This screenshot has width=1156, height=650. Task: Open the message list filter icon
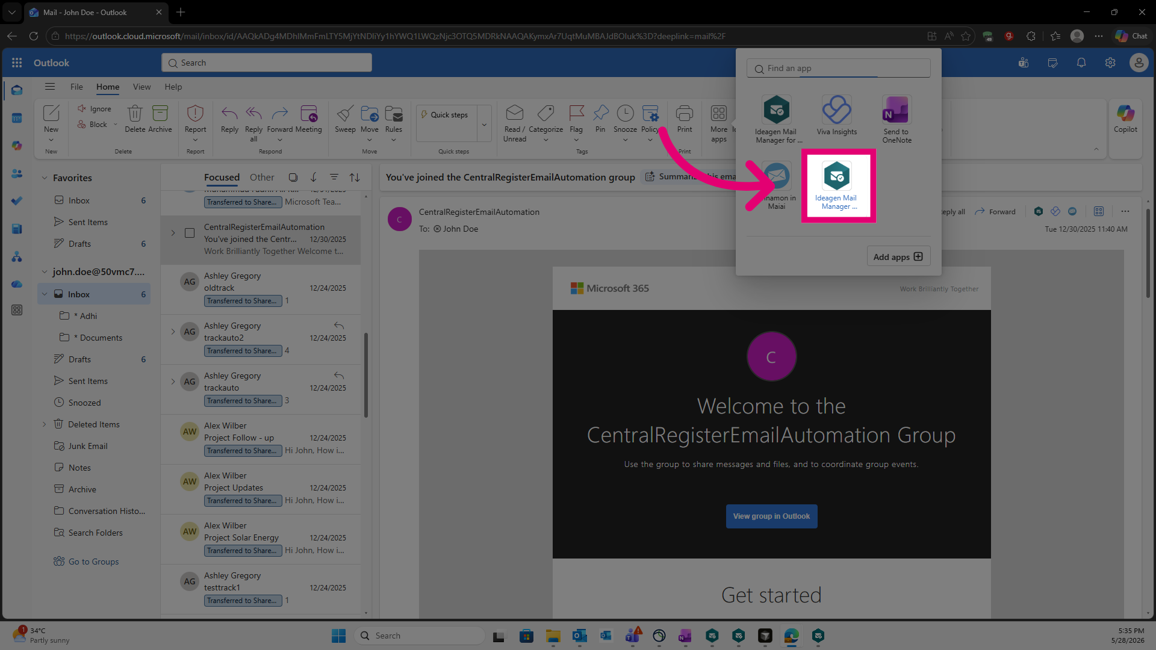tap(334, 178)
